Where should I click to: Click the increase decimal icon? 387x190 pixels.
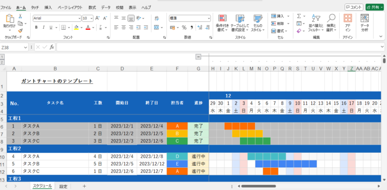pos(200,27)
